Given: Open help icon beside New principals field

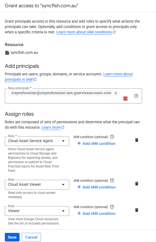Looking at the screenshot, I should [x=136, y=96].
